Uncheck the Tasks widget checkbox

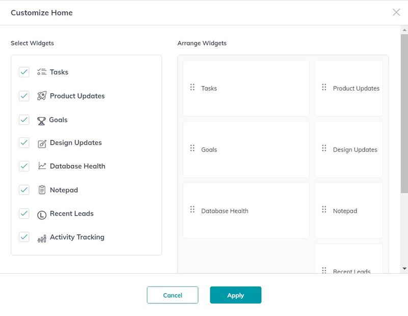24,72
